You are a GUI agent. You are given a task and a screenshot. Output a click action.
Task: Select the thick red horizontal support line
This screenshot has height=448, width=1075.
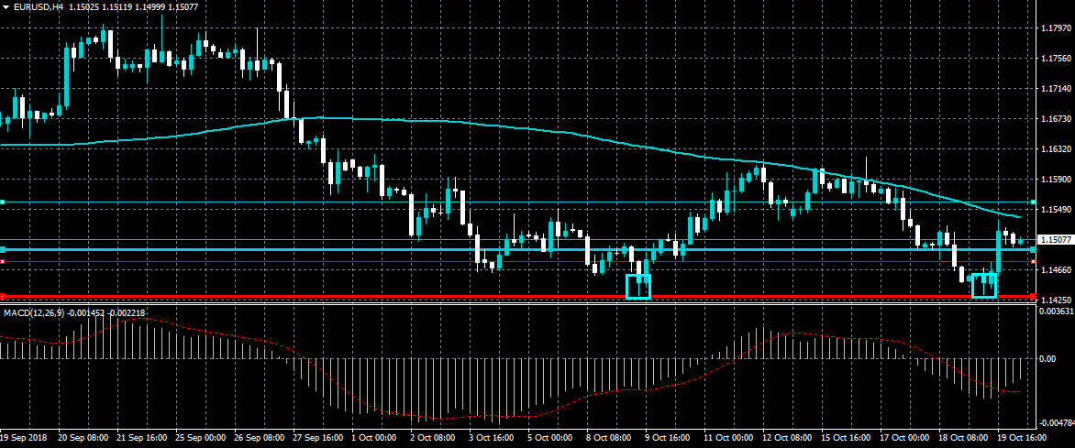click(x=516, y=297)
